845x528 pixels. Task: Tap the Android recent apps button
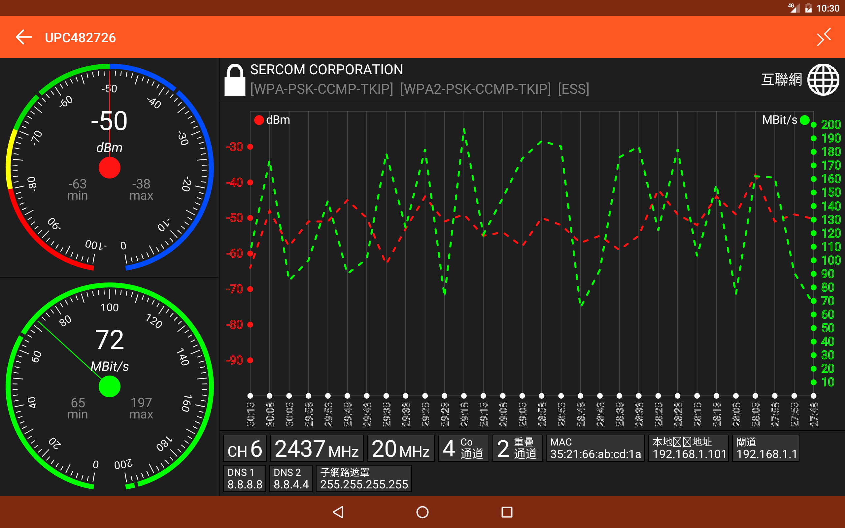click(x=507, y=512)
